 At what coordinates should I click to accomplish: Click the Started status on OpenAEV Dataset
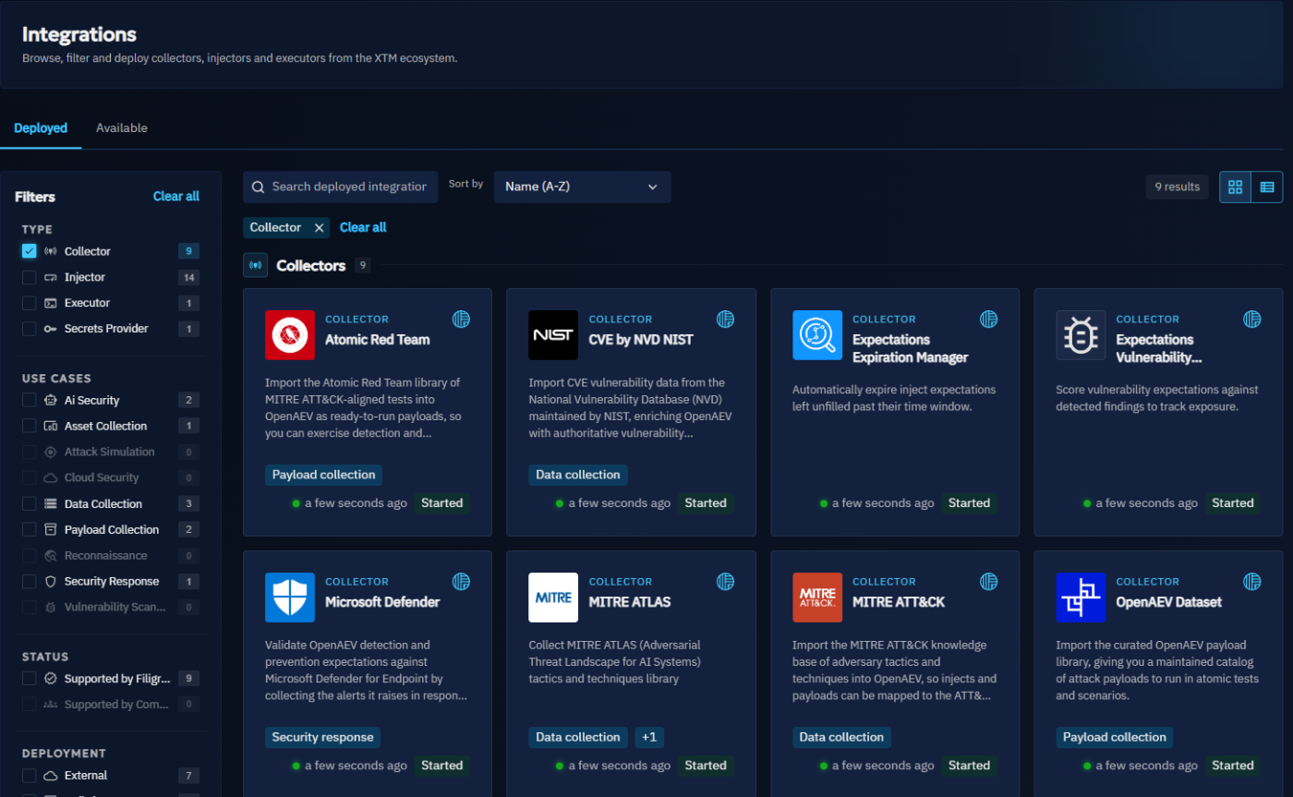click(x=1233, y=766)
